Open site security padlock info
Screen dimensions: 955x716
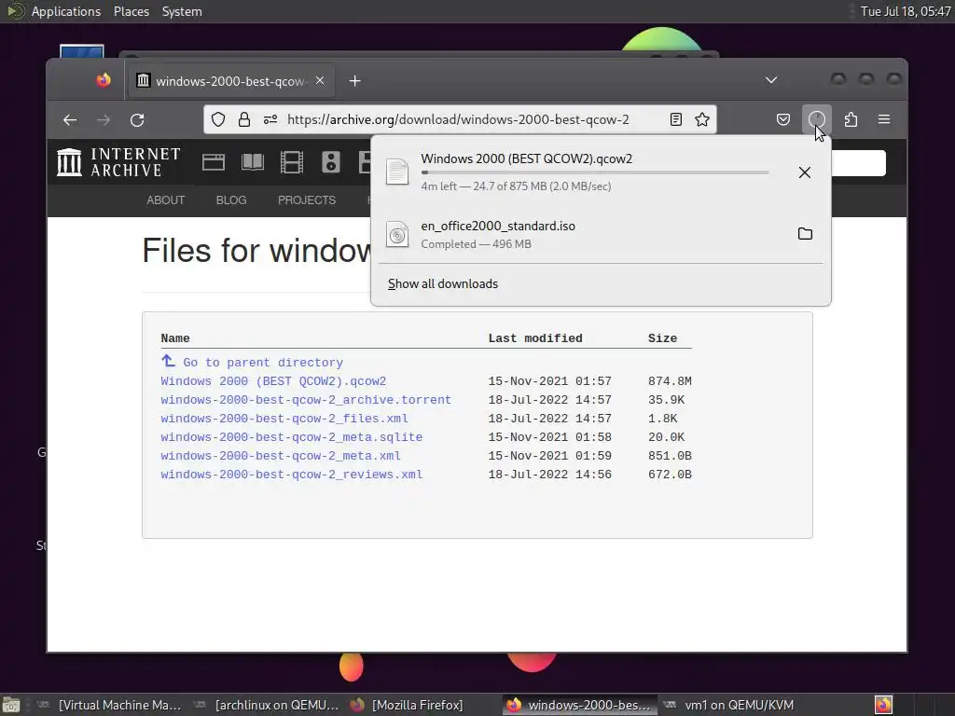click(x=244, y=120)
